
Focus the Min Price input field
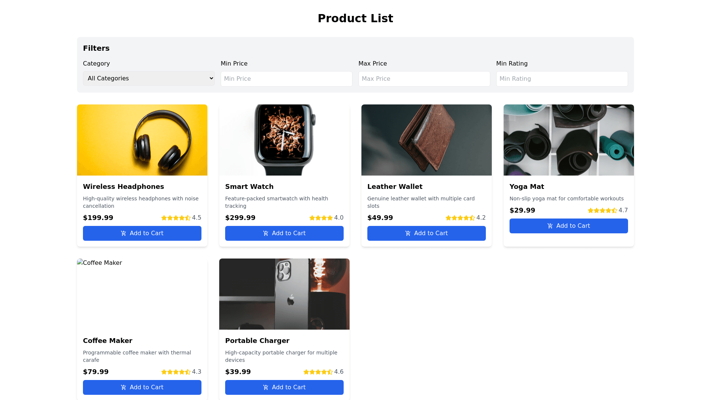[287, 79]
